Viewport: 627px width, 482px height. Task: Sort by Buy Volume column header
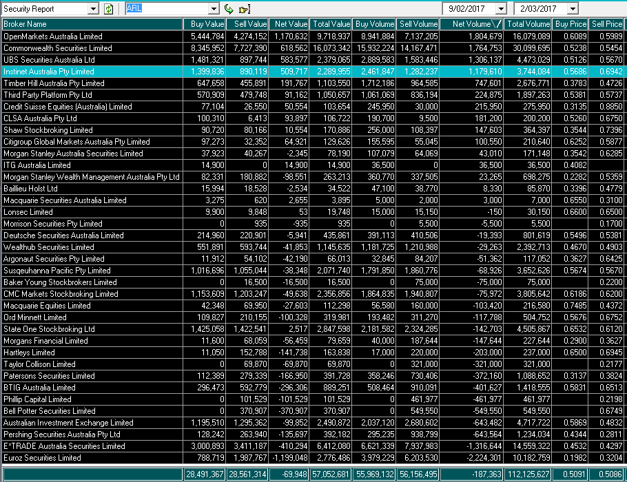(x=374, y=24)
